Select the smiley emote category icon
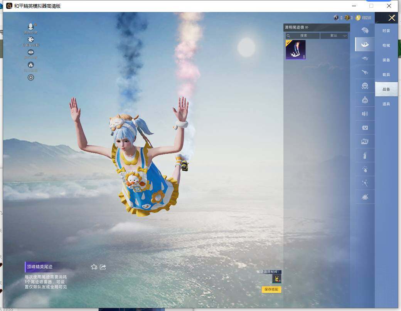Screen dimensions: 401x311 [365, 86]
